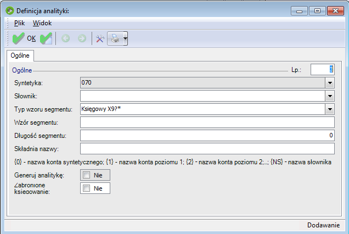Close the Definicja analityki window
The image size is (349, 234).
point(335,10)
